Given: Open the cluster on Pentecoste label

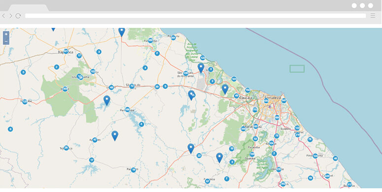Looking at the screenshot, I should pyautogui.click(x=127, y=109).
